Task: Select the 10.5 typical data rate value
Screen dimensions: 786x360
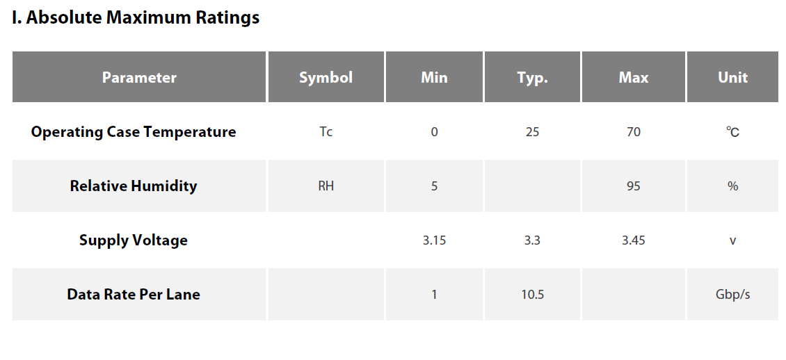Action: (x=532, y=295)
